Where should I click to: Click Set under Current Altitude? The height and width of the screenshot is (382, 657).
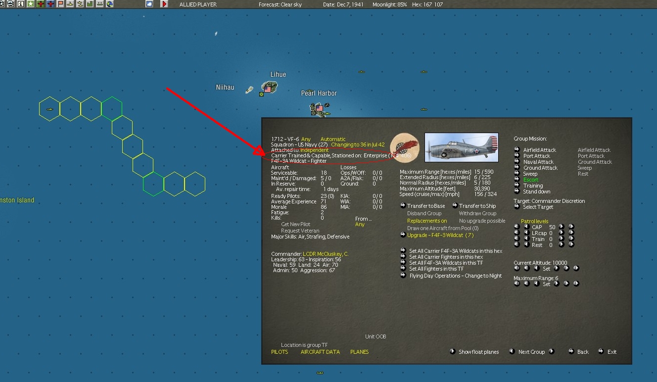[546, 269]
